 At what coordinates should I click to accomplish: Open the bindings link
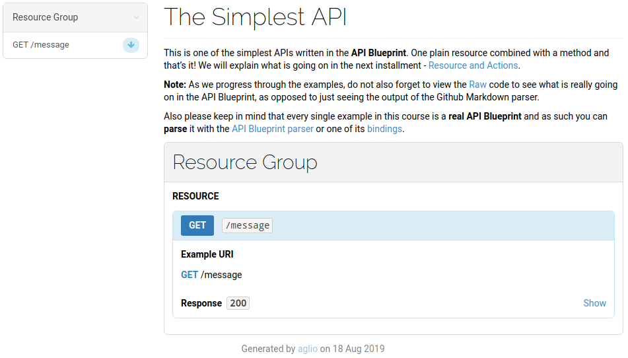[x=384, y=129]
